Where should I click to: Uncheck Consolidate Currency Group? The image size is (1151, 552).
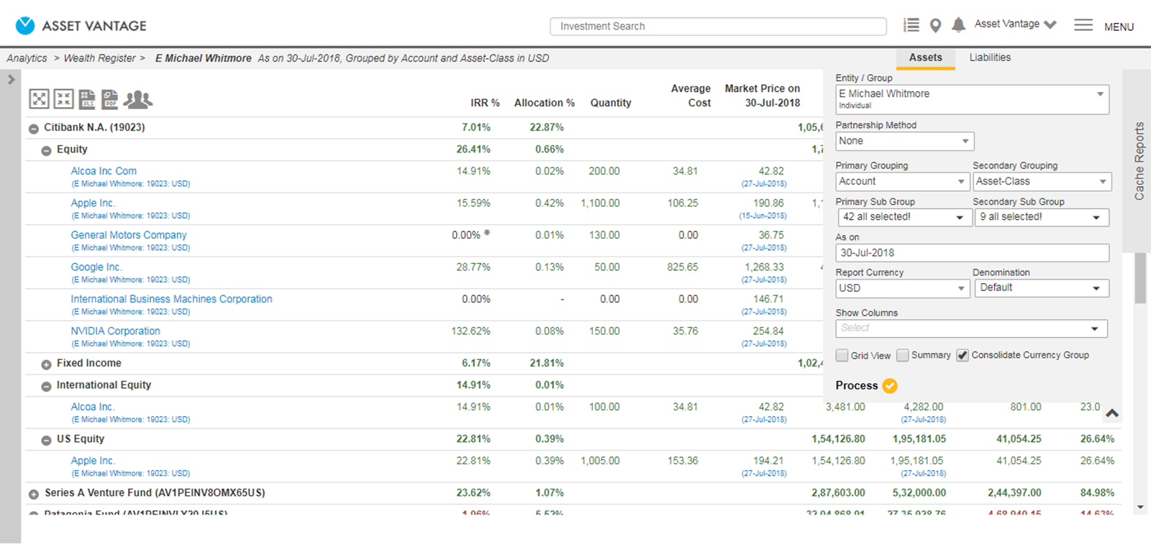[963, 356]
